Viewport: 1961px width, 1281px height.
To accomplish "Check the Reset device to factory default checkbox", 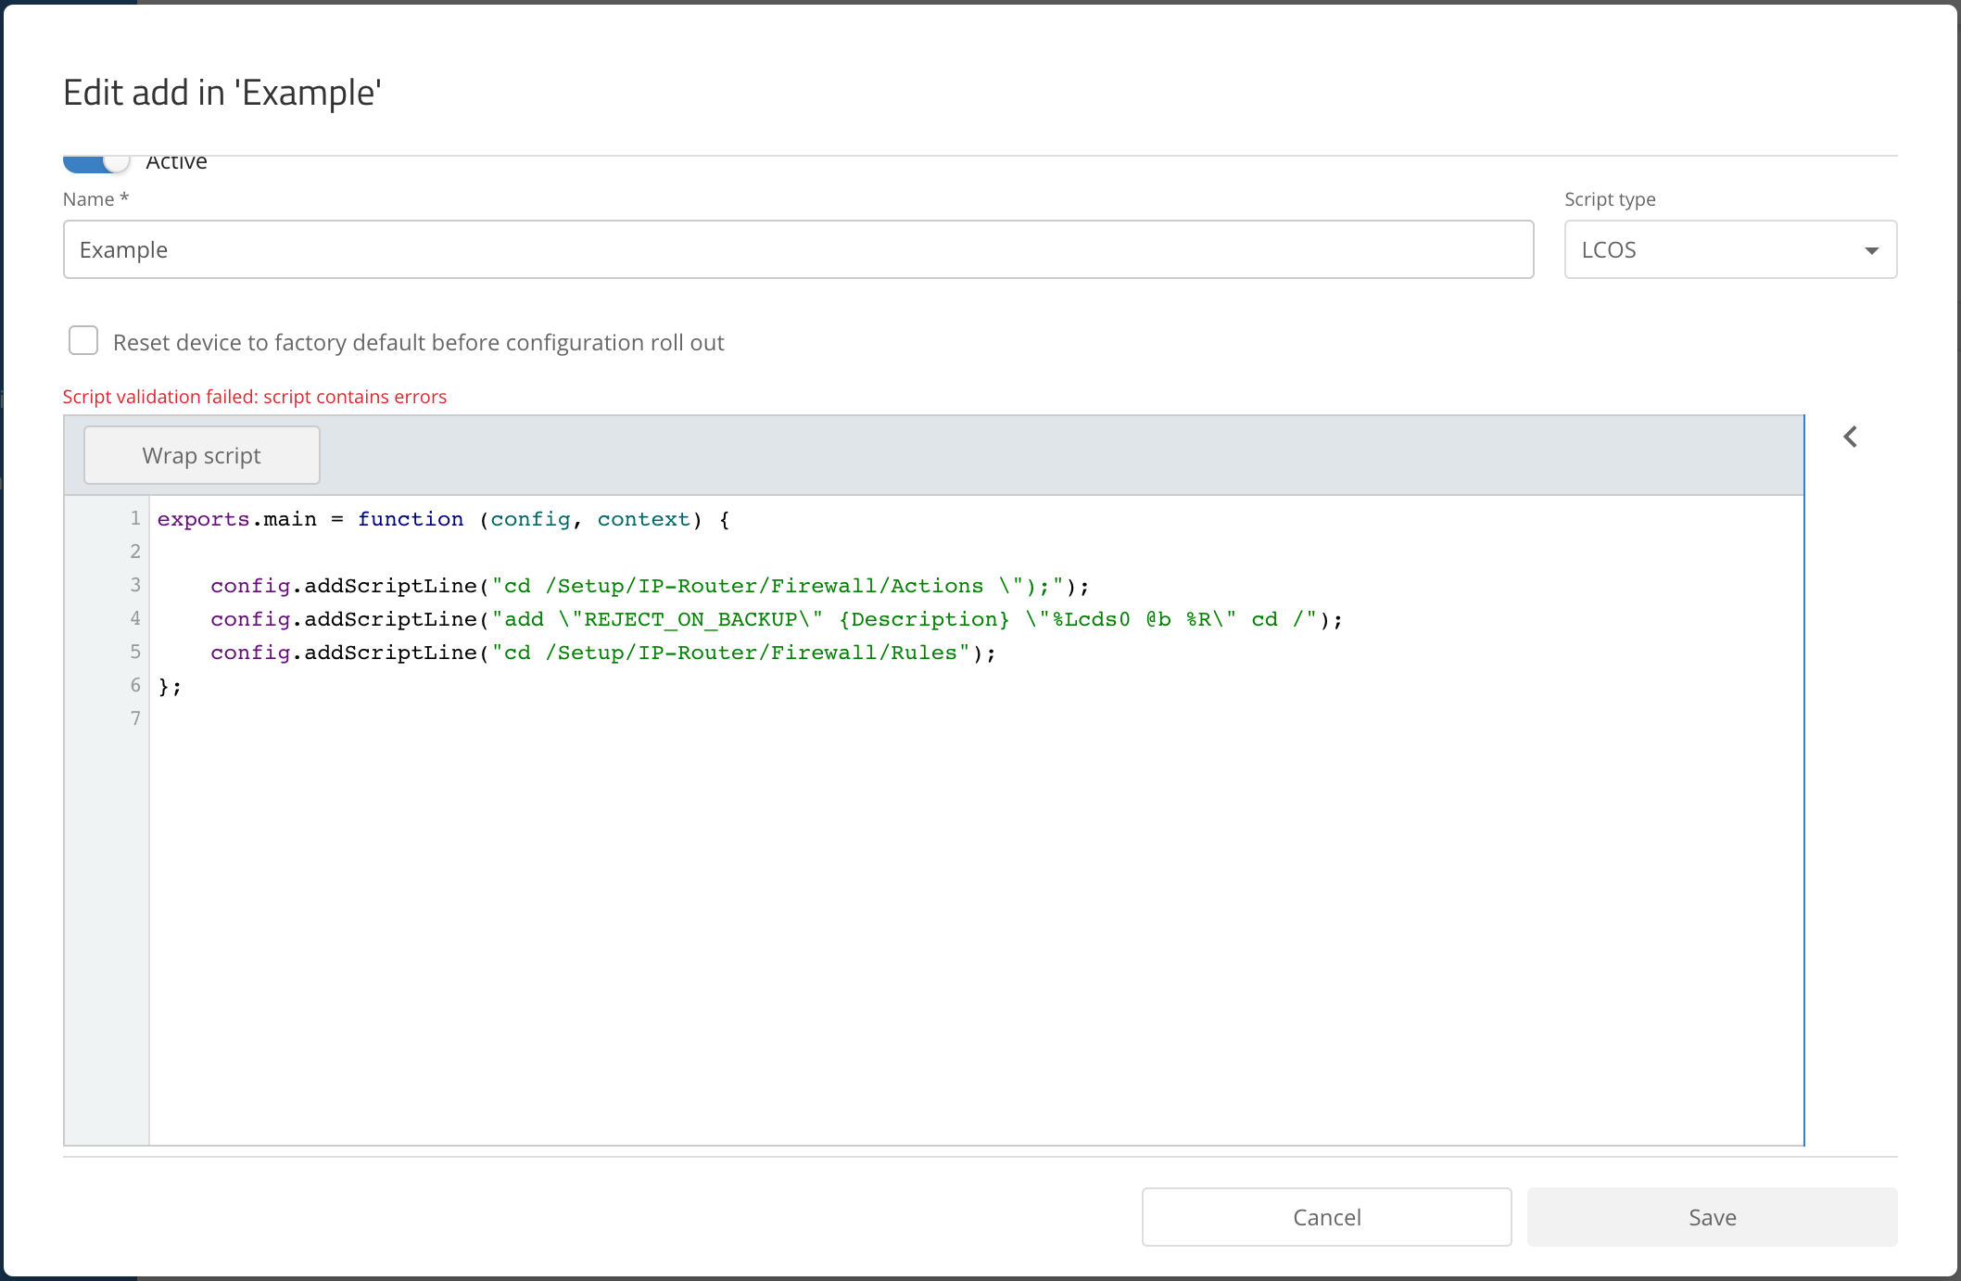I will (x=83, y=341).
